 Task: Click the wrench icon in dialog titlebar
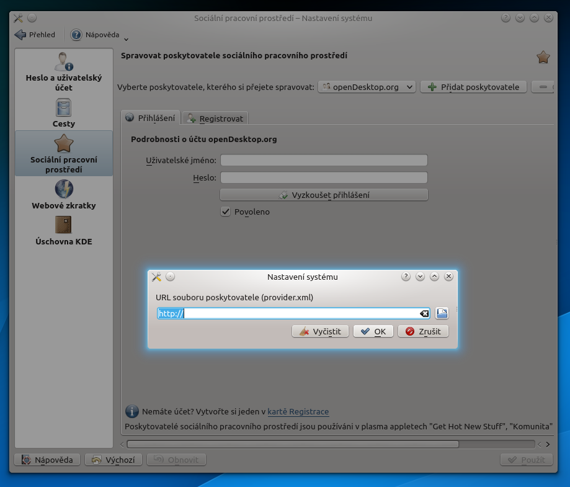(x=157, y=277)
